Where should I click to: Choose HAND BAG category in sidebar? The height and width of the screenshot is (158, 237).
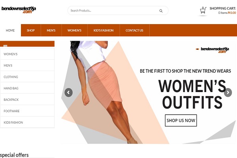coord(27,88)
